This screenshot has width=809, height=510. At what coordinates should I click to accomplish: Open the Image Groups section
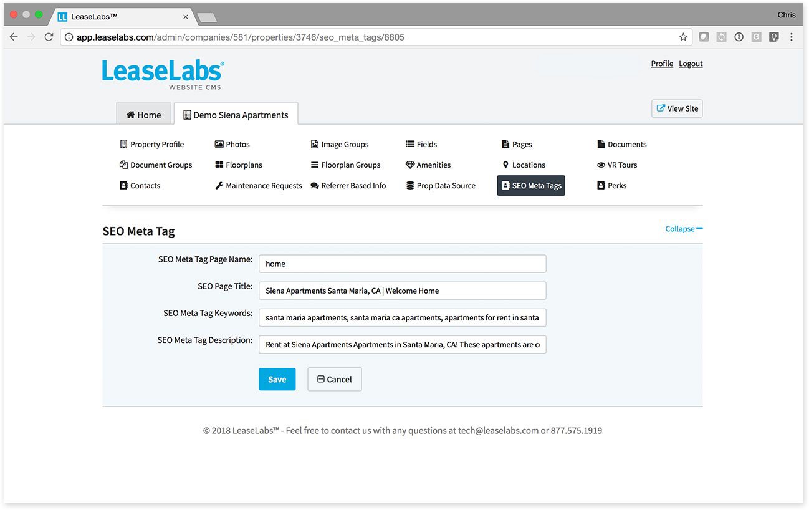tap(344, 144)
